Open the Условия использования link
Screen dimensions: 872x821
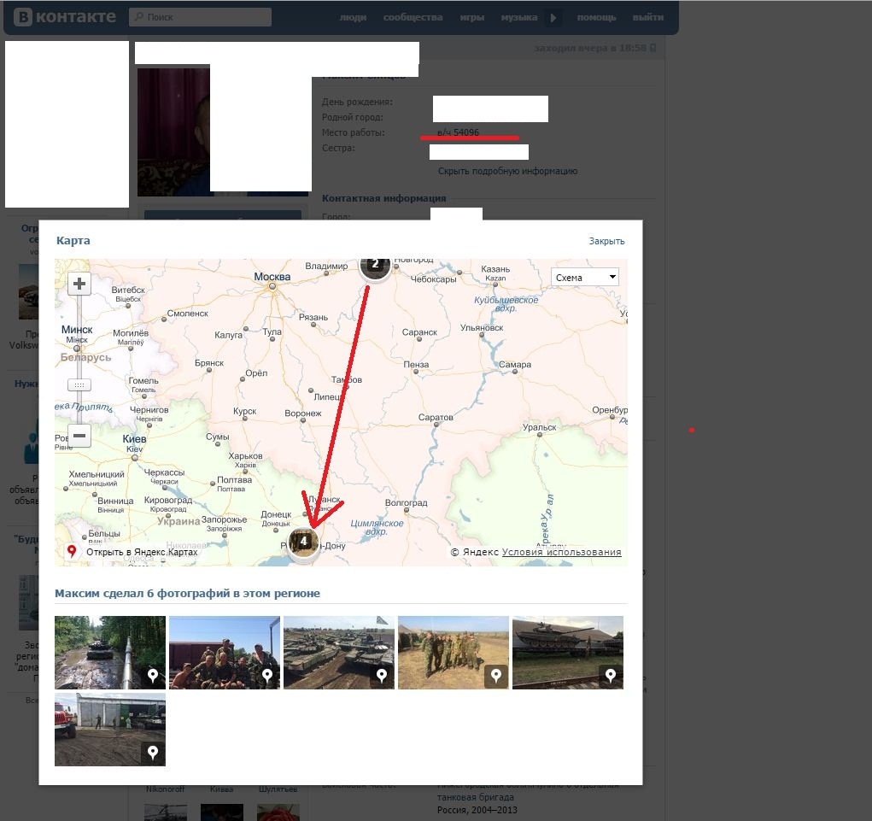562,552
